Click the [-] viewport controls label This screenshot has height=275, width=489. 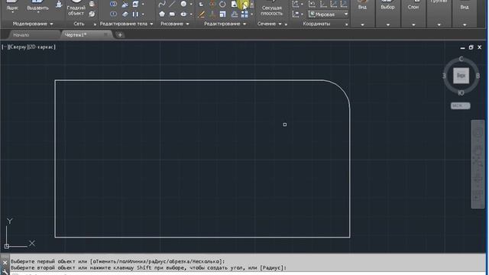(x=4, y=47)
